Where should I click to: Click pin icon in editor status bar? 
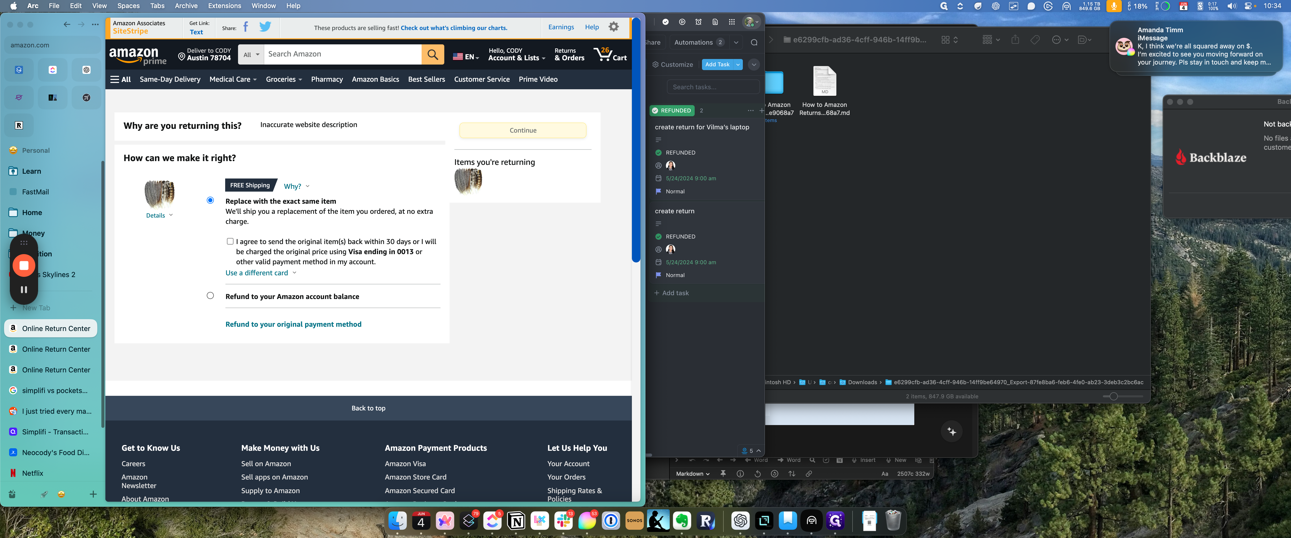[723, 474]
